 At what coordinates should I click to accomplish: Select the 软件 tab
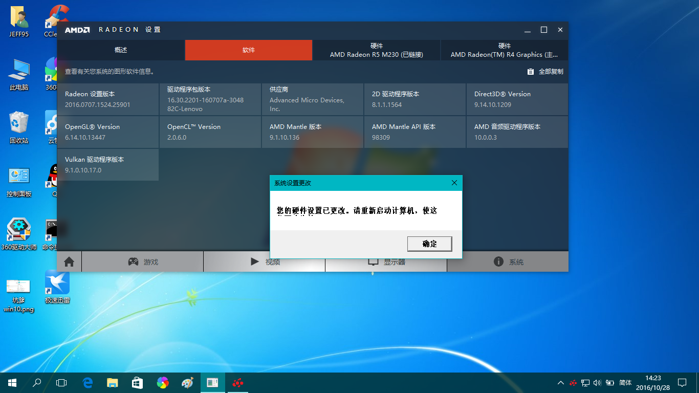[x=249, y=50]
